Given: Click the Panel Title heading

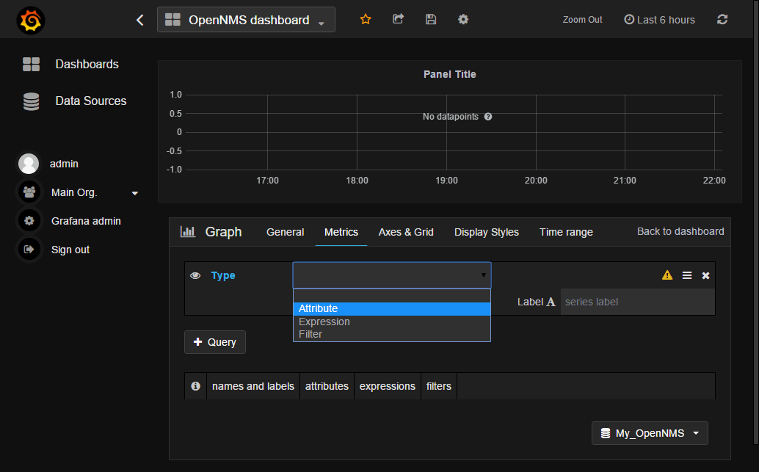Looking at the screenshot, I should [450, 74].
